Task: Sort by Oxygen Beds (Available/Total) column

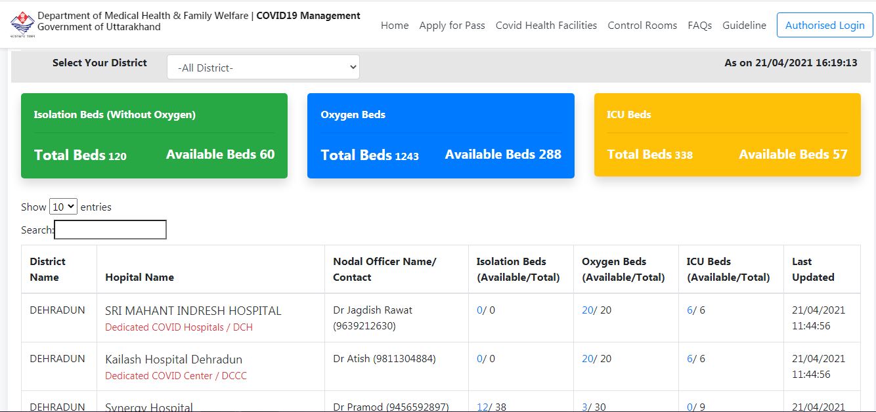Action: tap(626, 269)
